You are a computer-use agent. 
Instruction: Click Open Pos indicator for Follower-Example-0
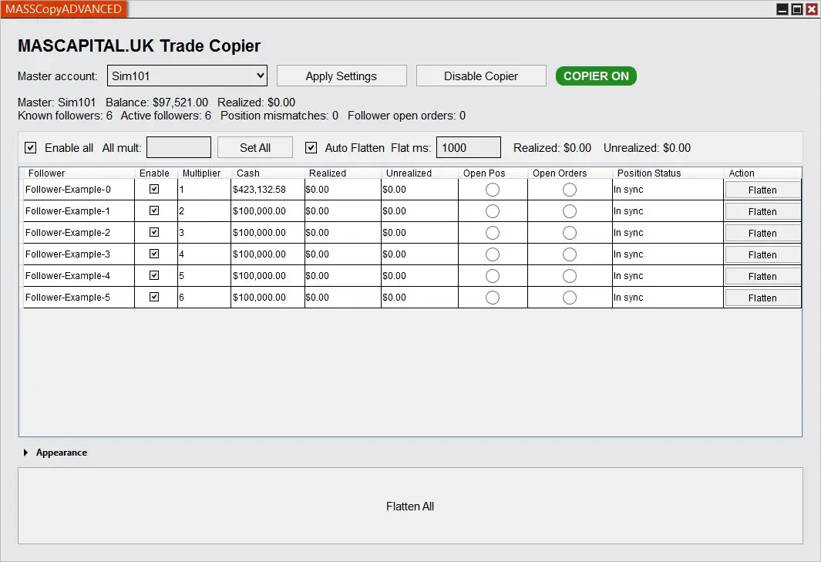492,190
